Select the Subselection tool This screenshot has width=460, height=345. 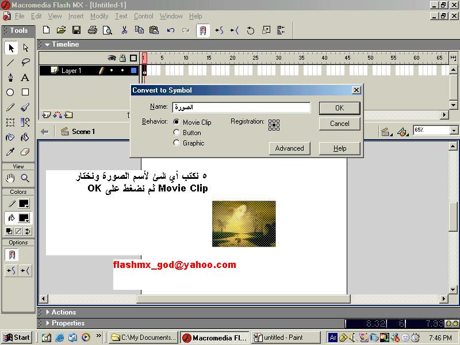pos(25,48)
